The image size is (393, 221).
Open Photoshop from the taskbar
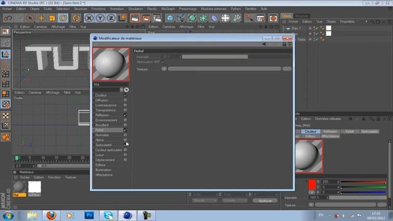pos(89,215)
